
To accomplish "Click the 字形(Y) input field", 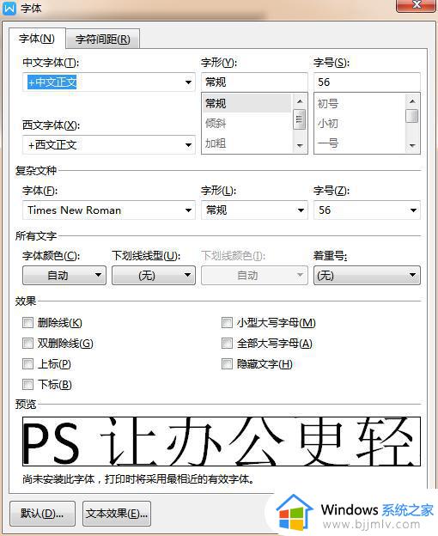I will tap(254, 82).
